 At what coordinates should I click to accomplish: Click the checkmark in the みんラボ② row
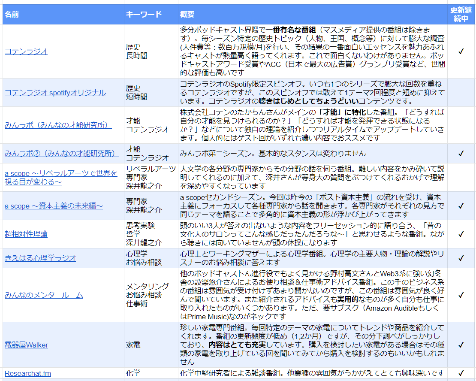click(x=461, y=154)
